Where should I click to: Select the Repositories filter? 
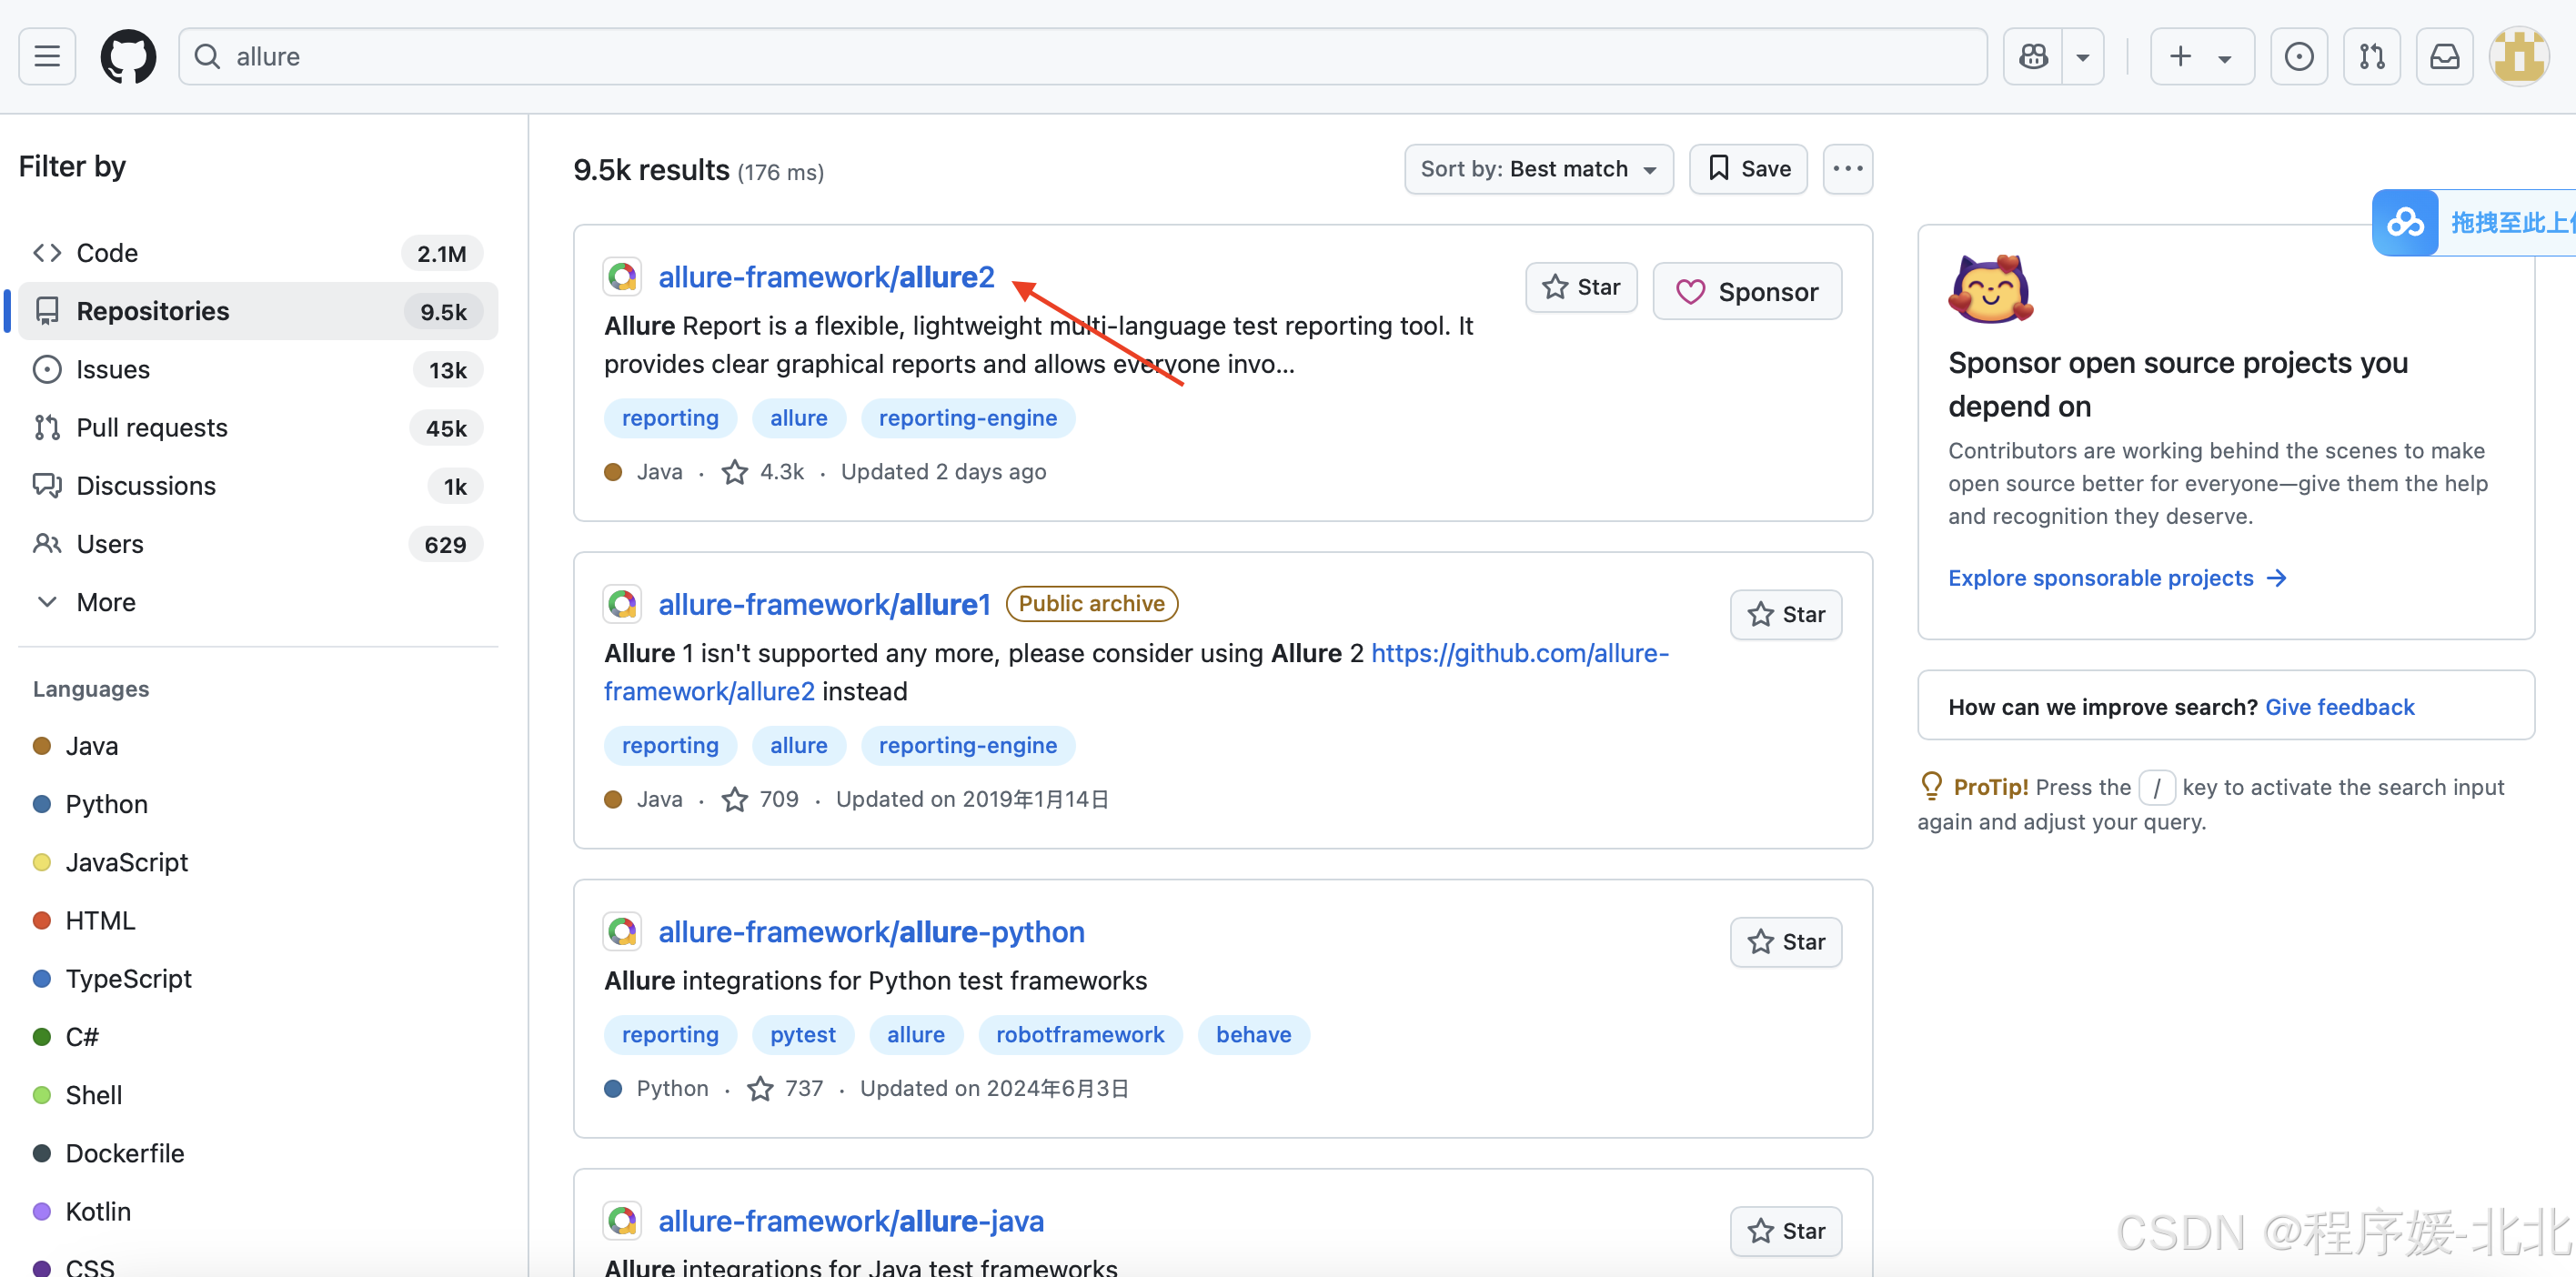[258, 311]
